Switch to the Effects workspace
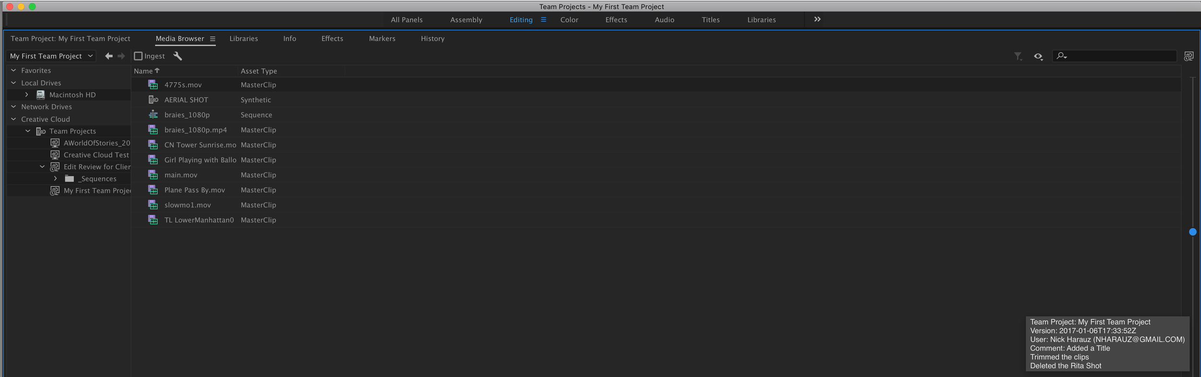Viewport: 1201px width, 377px height. click(x=616, y=20)
